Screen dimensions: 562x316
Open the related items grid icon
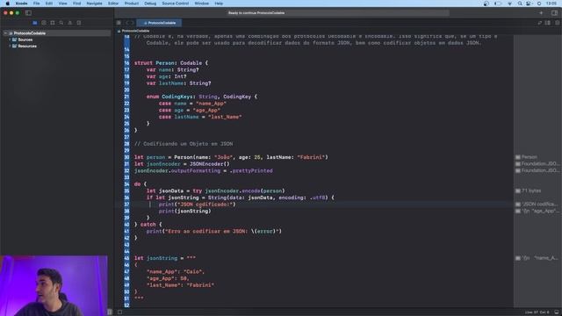(x=119, y=23)
